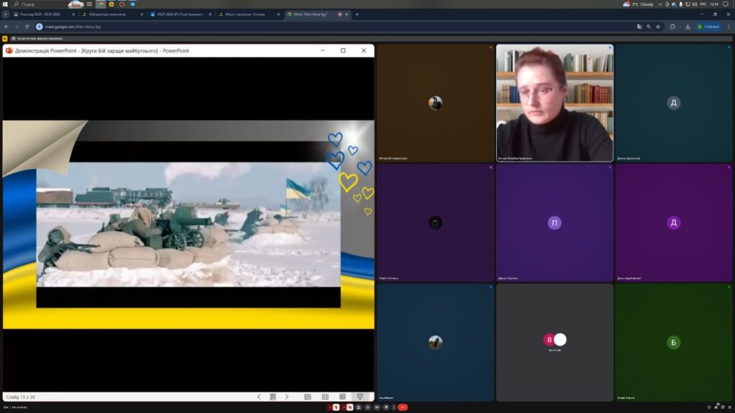The width and height of the screenshot is (735, 413).
Task: Open a new browser tab
Action: [357, 14]
